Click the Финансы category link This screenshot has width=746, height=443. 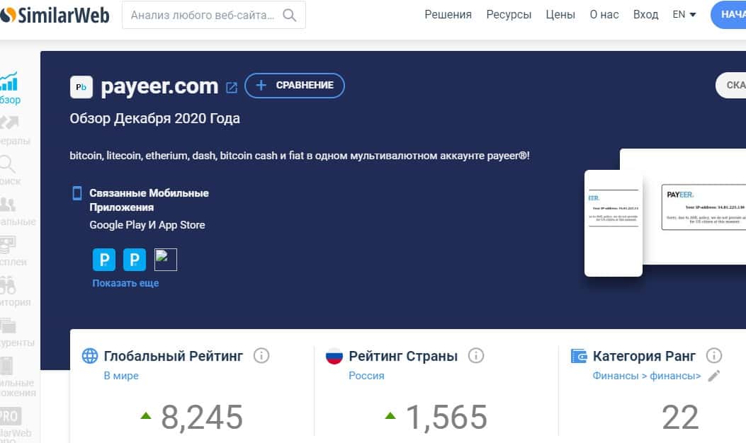pyautogui.click(x=615, y=376)
